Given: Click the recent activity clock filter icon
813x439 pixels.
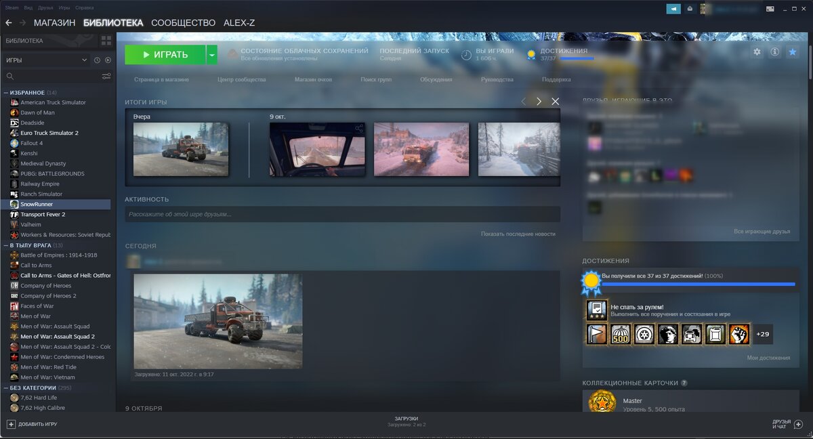Looking at the screenshot, I should pos(97,60).
